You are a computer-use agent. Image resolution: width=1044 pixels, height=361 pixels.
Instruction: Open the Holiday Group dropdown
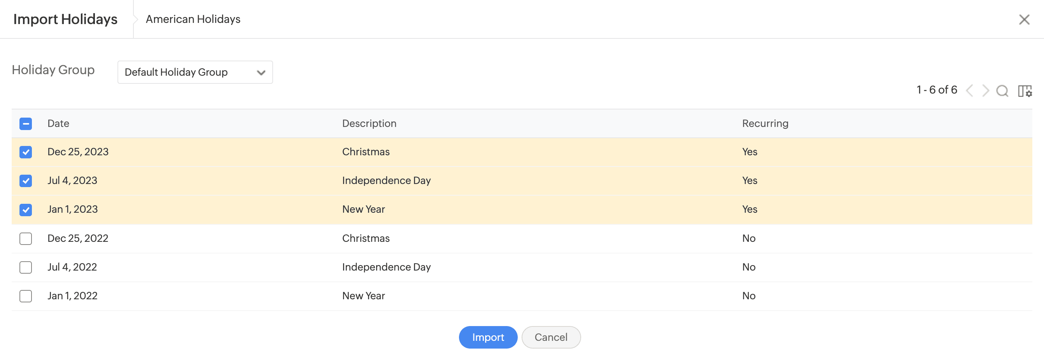[195, 72]
